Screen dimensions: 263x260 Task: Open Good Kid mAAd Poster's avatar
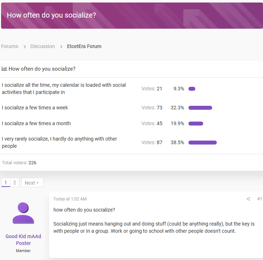pos(23,213)
